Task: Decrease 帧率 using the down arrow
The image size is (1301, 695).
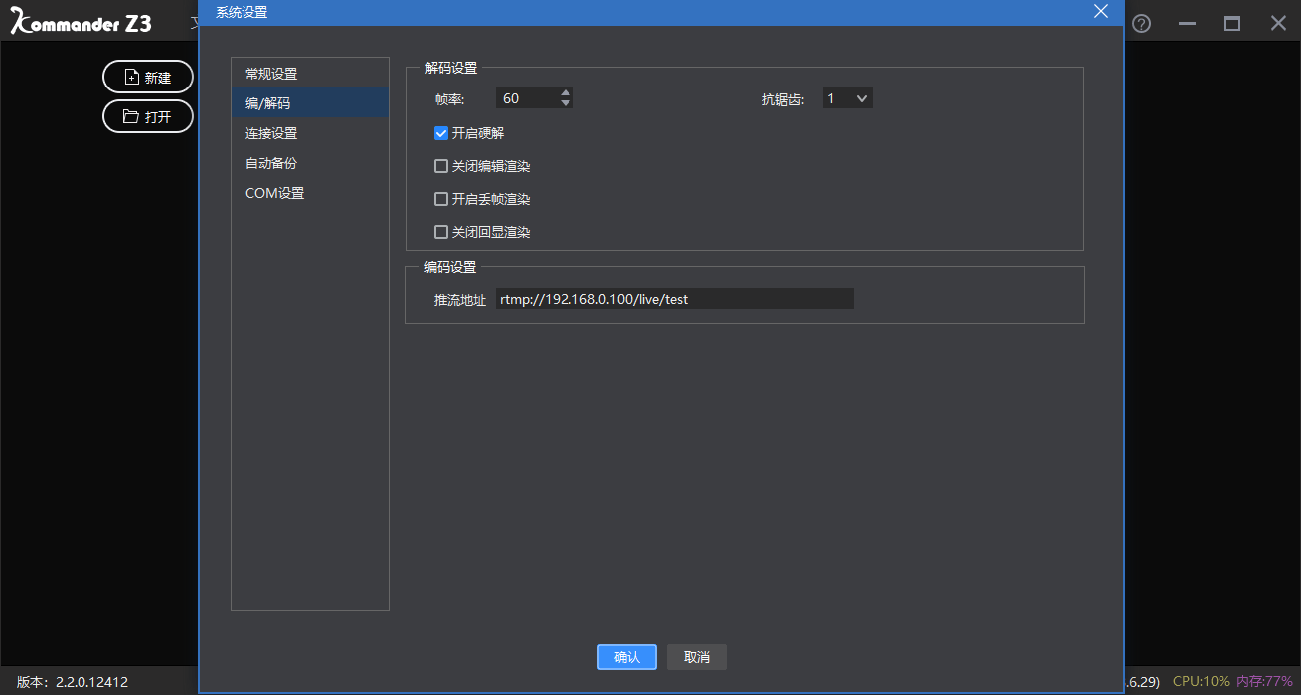Action: 565,102
